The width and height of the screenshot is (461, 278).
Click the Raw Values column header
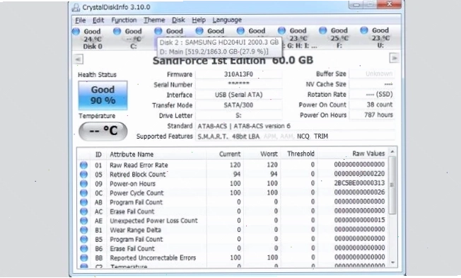point(368,154)
